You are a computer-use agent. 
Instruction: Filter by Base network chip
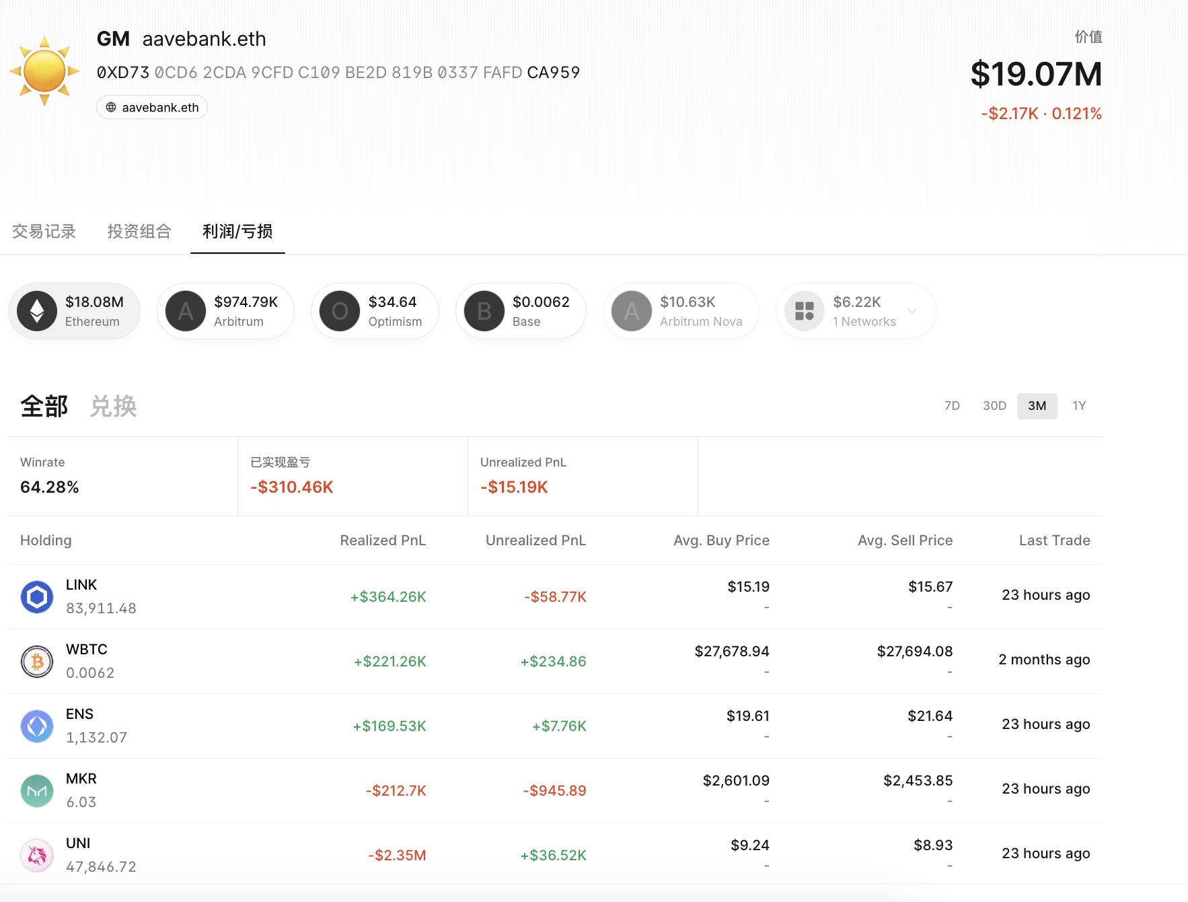click(521, 311)
